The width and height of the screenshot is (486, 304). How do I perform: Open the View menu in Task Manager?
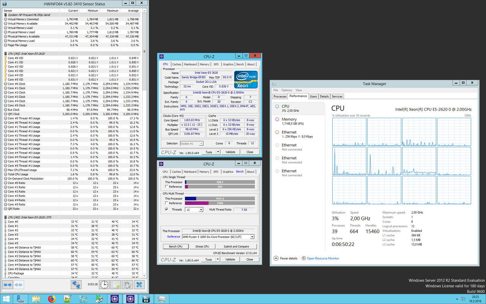point(299,90)
